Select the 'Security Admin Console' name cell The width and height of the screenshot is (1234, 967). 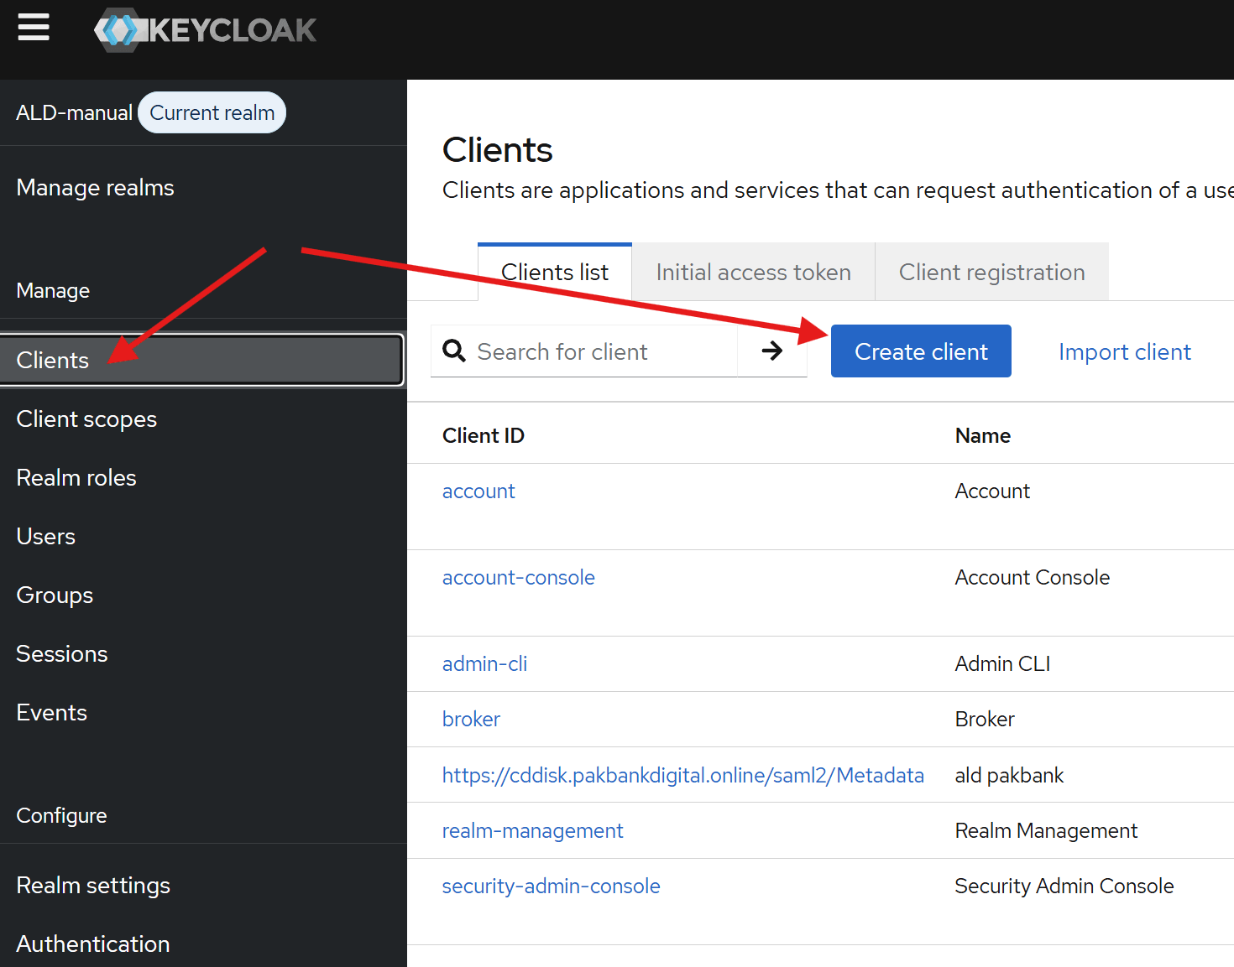click(1064, 886)
